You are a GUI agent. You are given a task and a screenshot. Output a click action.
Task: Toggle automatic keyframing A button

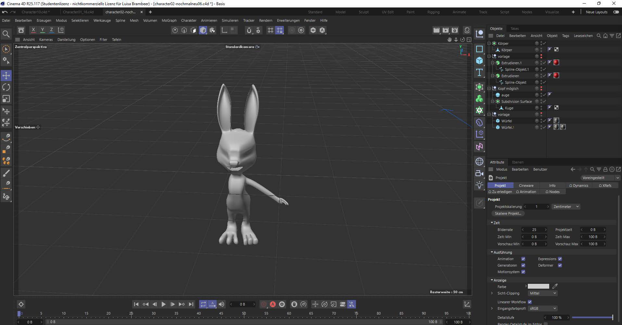[x=273, y=304]
